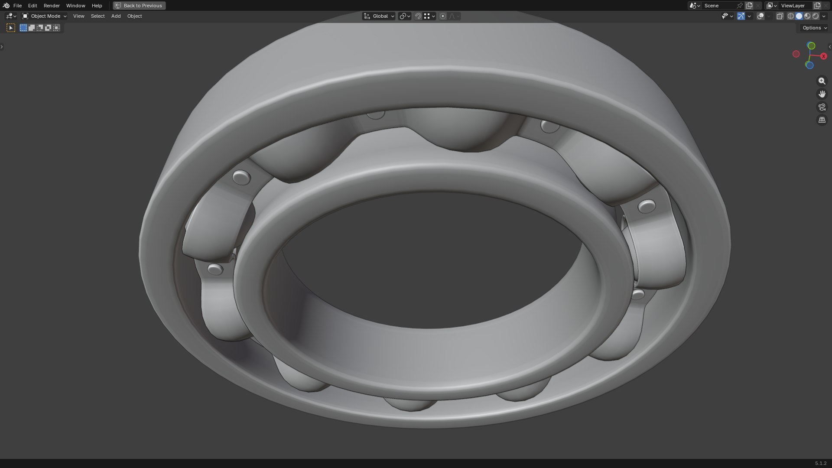Viewport: 832px width, 468px height.
Task: Open the Window menu
Action: tap(75, 6)
